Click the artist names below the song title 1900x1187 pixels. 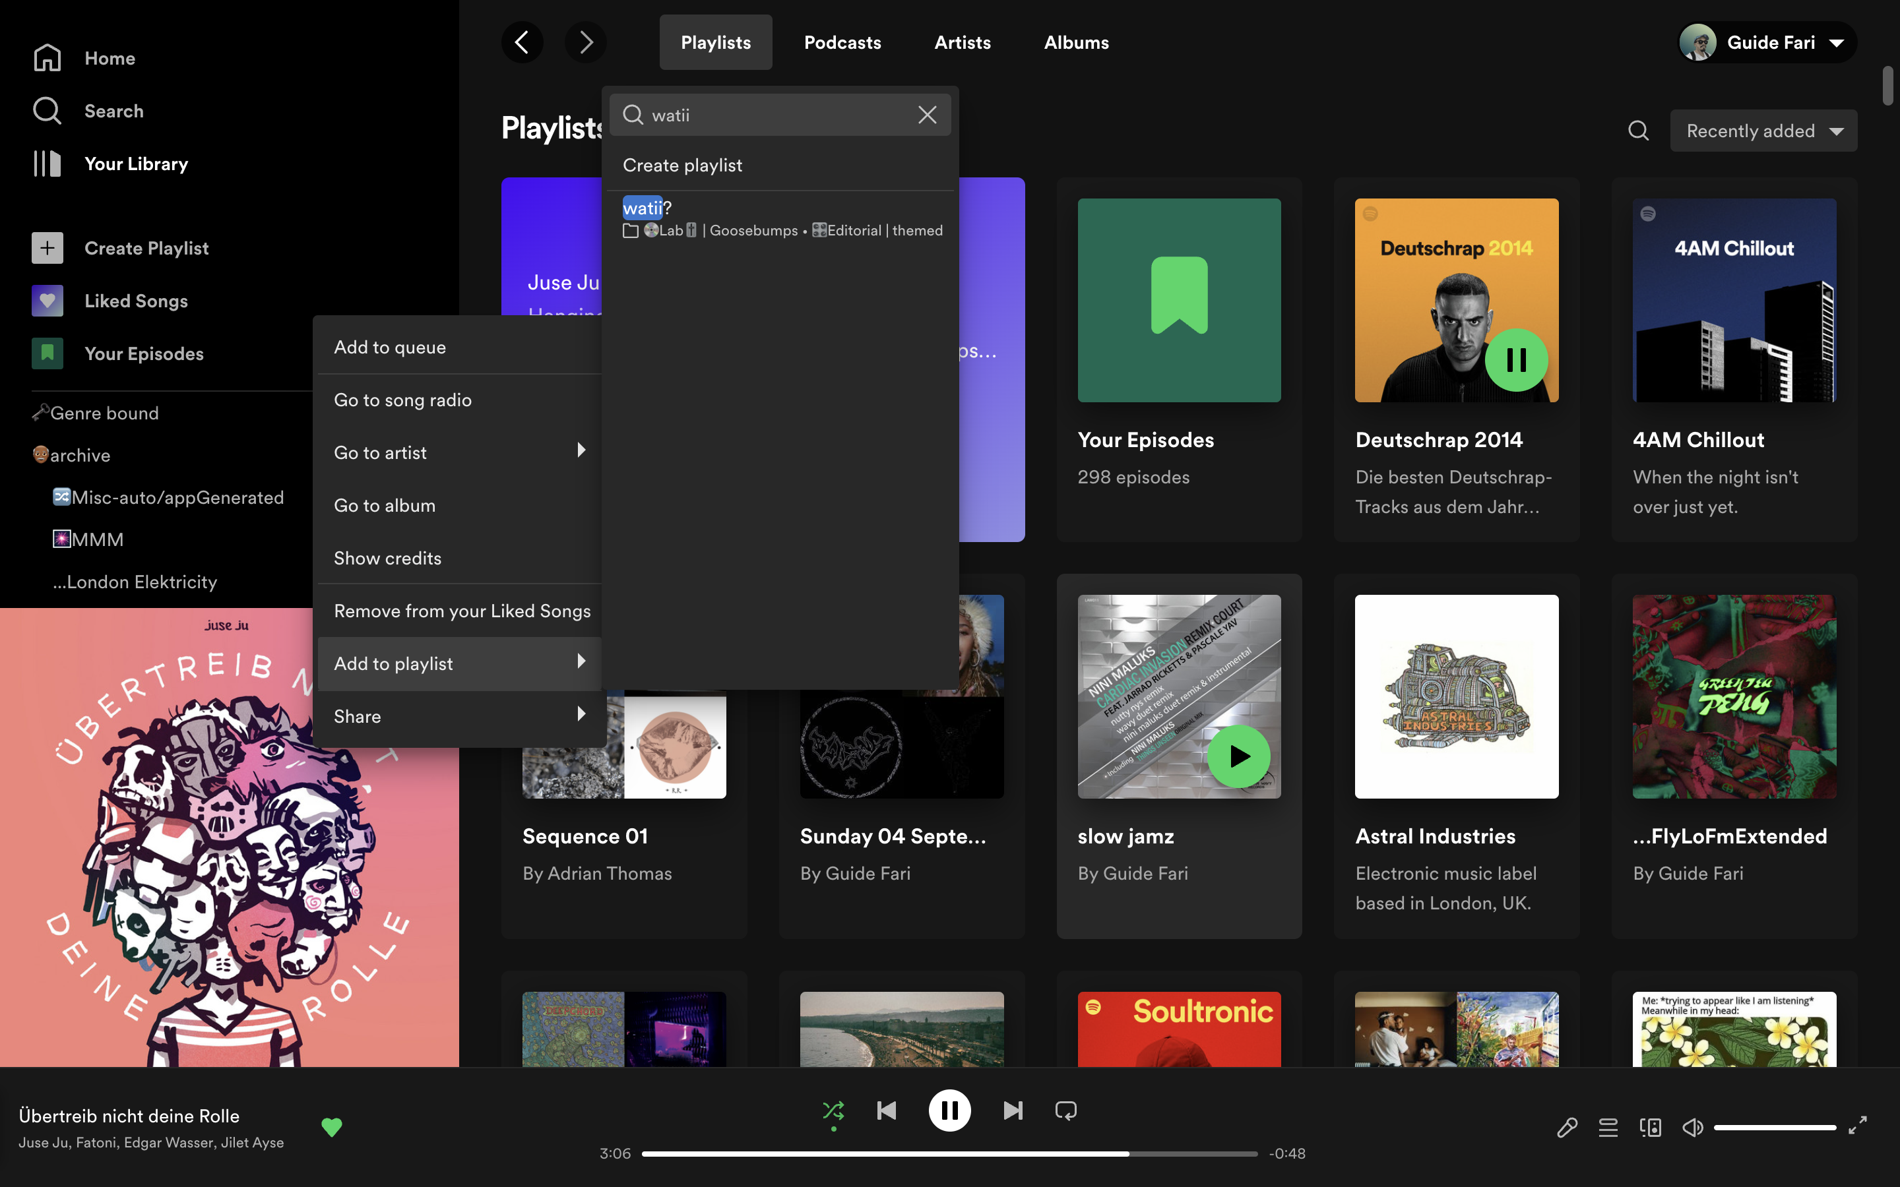click(x=152, y=1143)
